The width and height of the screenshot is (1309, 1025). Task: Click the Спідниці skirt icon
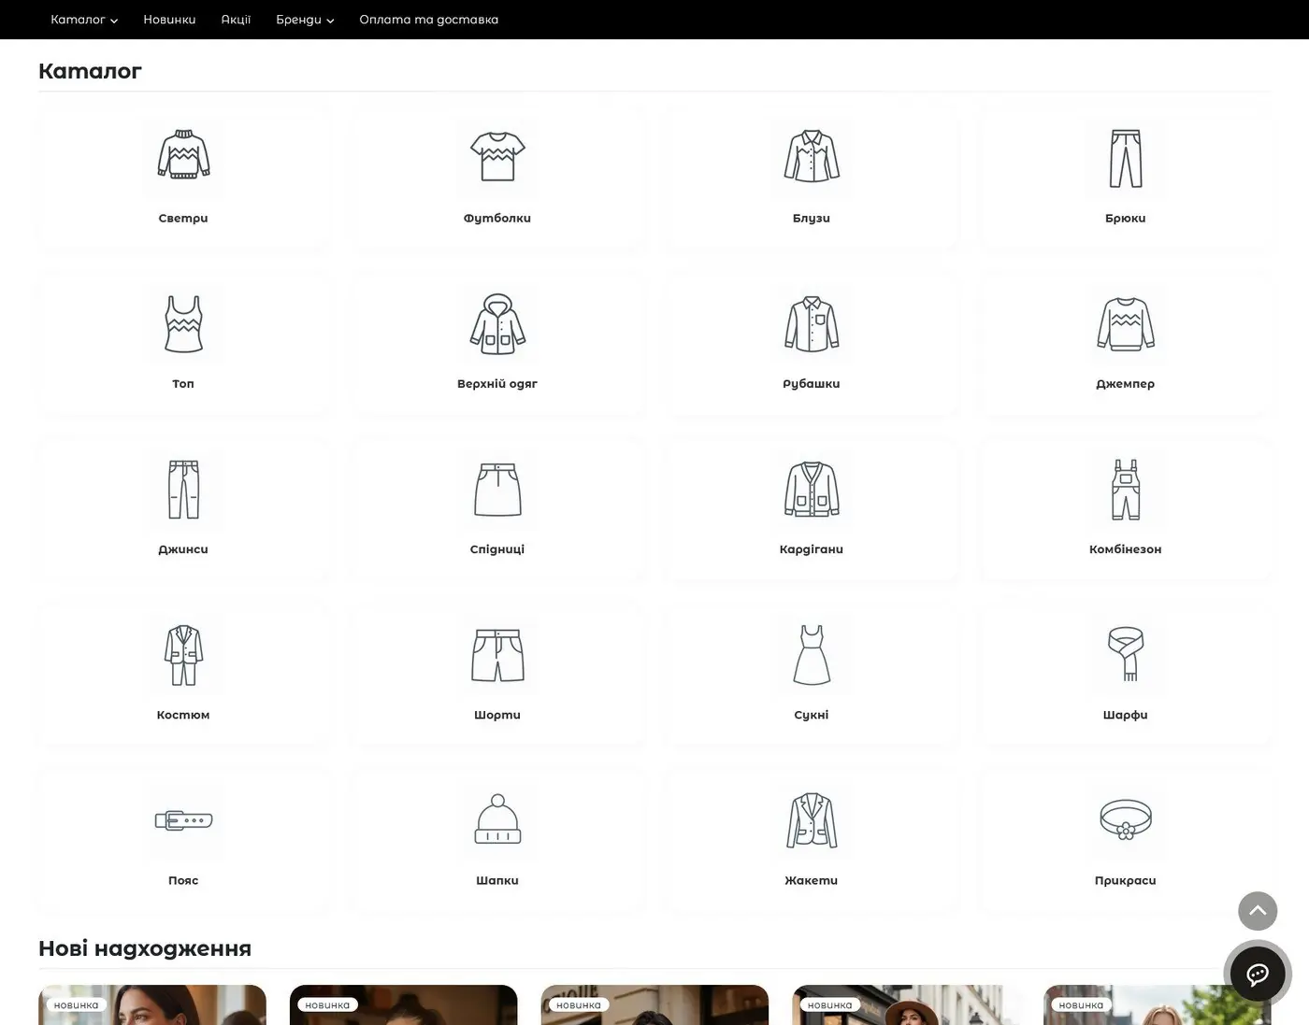click(x=497, y=490)
